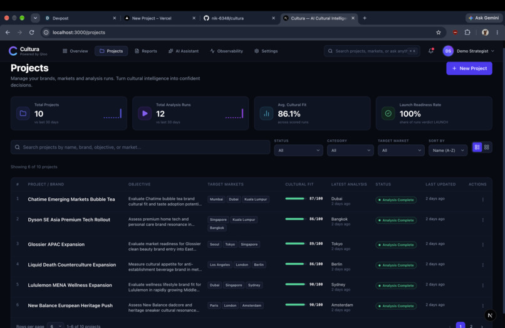Open the Category filter dropdown

point(350,151)
